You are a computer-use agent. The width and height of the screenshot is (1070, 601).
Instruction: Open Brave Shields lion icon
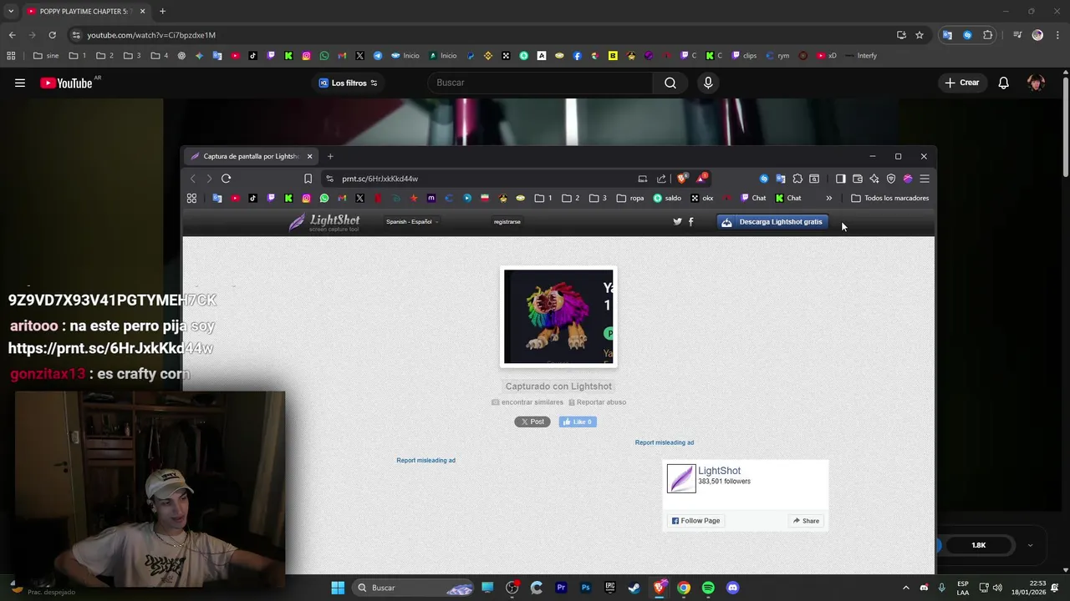(682, 179)
